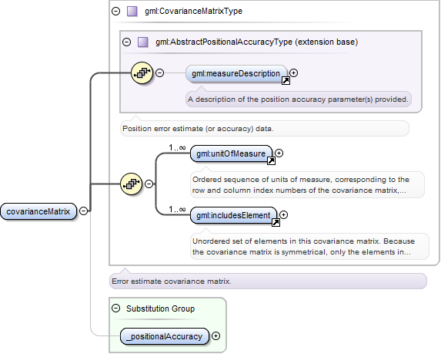
Task: Click the sequence compositor icon beside gml:measureDescription
Action: pos(142,73)
